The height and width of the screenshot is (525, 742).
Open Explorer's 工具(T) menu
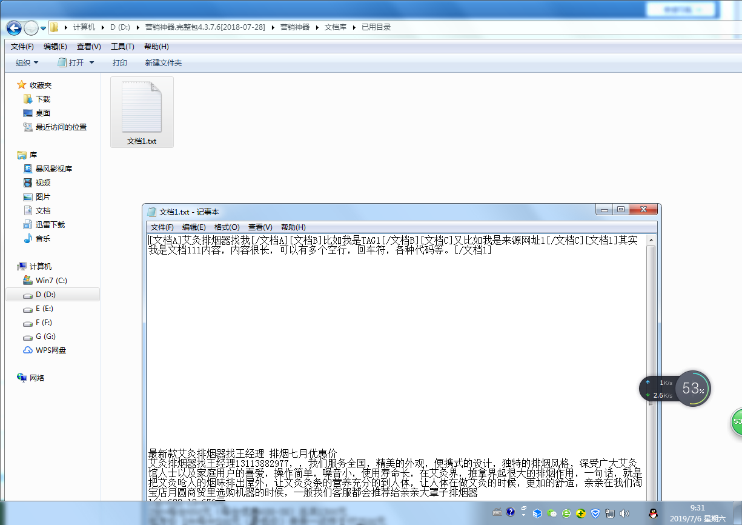point(122,47)
